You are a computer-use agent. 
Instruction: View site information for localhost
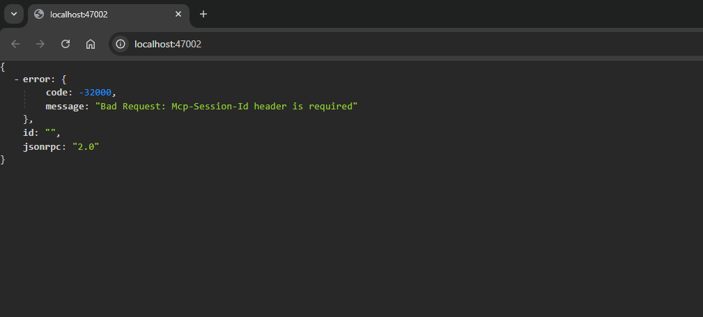tap(121, 44)
